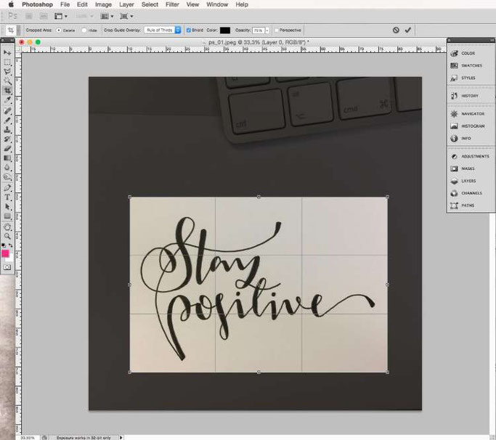Image resolution: width=496 pixels, height=440 pixels.
Task: Toggle the Shield checkbox
Action: click(189, 30)
